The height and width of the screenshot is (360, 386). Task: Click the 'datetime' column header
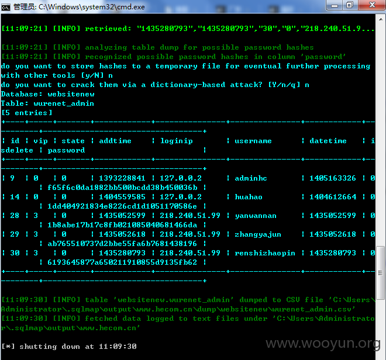click(328, 141)
